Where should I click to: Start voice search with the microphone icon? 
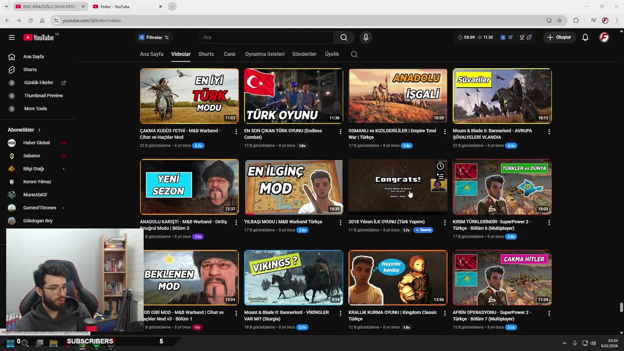[366, 38]
